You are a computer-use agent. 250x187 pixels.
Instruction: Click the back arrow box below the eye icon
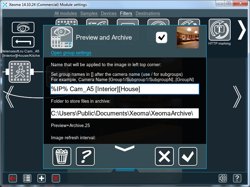tap(23, 42)
